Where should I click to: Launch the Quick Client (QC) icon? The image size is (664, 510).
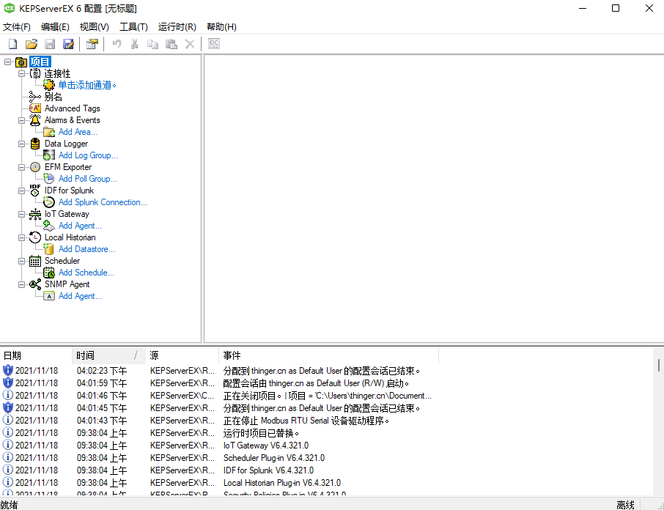pyautogui.click(x=214, y=44)
